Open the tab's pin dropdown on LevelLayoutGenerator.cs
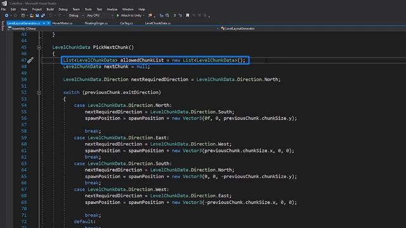 [x=44, y=23]
